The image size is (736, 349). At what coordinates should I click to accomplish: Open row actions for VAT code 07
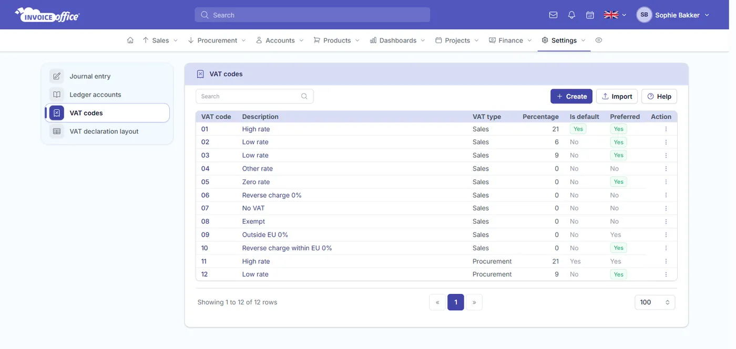pos(666,208)
